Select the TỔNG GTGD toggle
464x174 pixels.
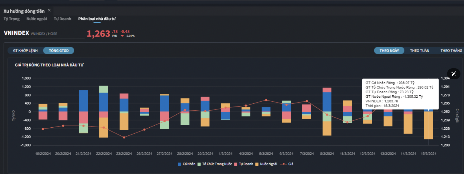click(x=58, y=50)
